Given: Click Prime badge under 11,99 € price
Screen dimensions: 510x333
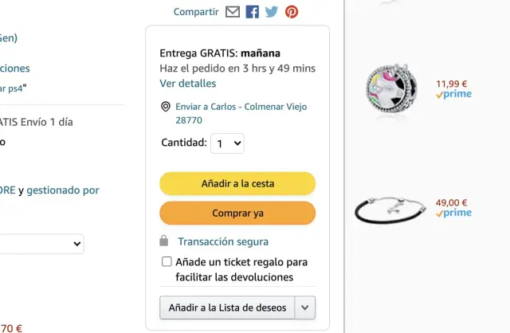Looking at the screenshot, I should (x=453, y=94).
